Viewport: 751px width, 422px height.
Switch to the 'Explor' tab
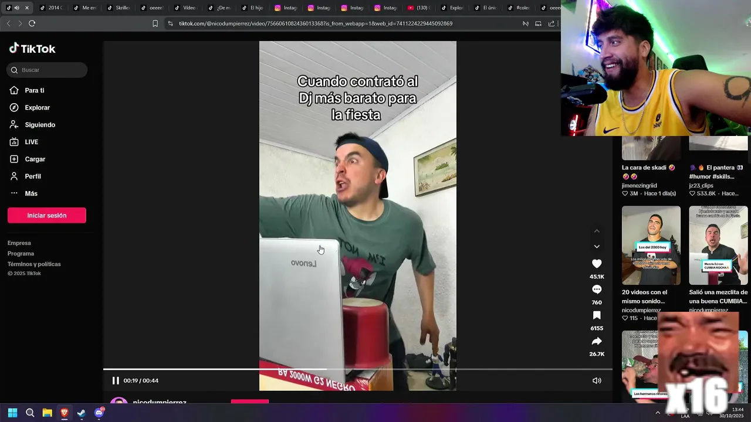(454, 8)
